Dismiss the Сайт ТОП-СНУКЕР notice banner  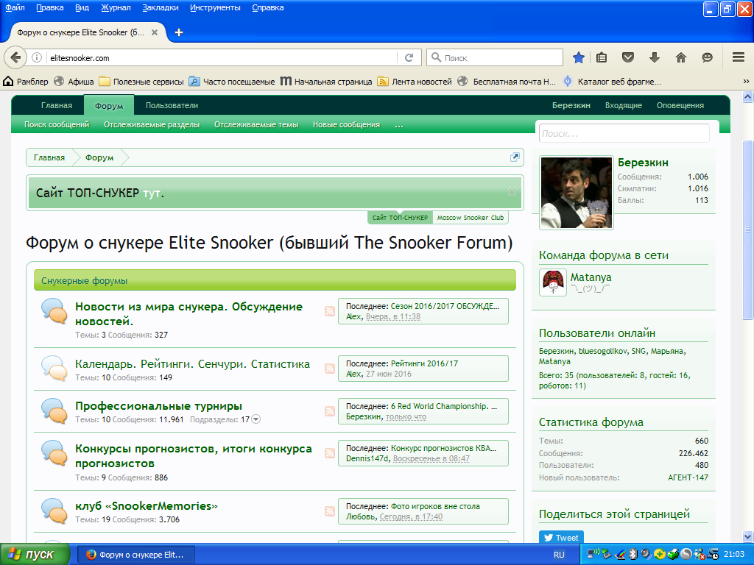pos(512,192)
